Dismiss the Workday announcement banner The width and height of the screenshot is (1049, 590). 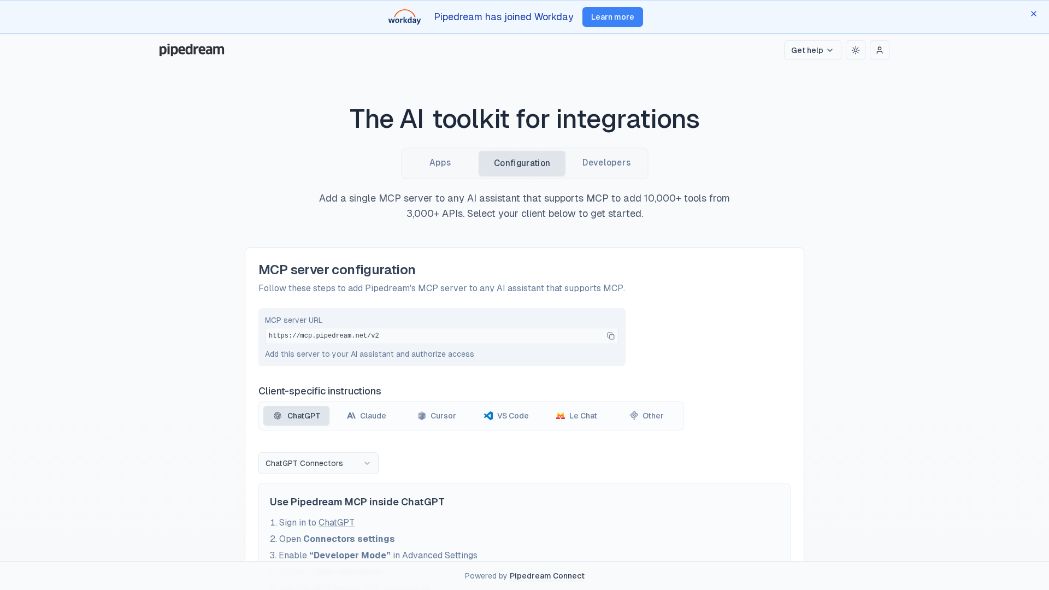(1033, 14)
